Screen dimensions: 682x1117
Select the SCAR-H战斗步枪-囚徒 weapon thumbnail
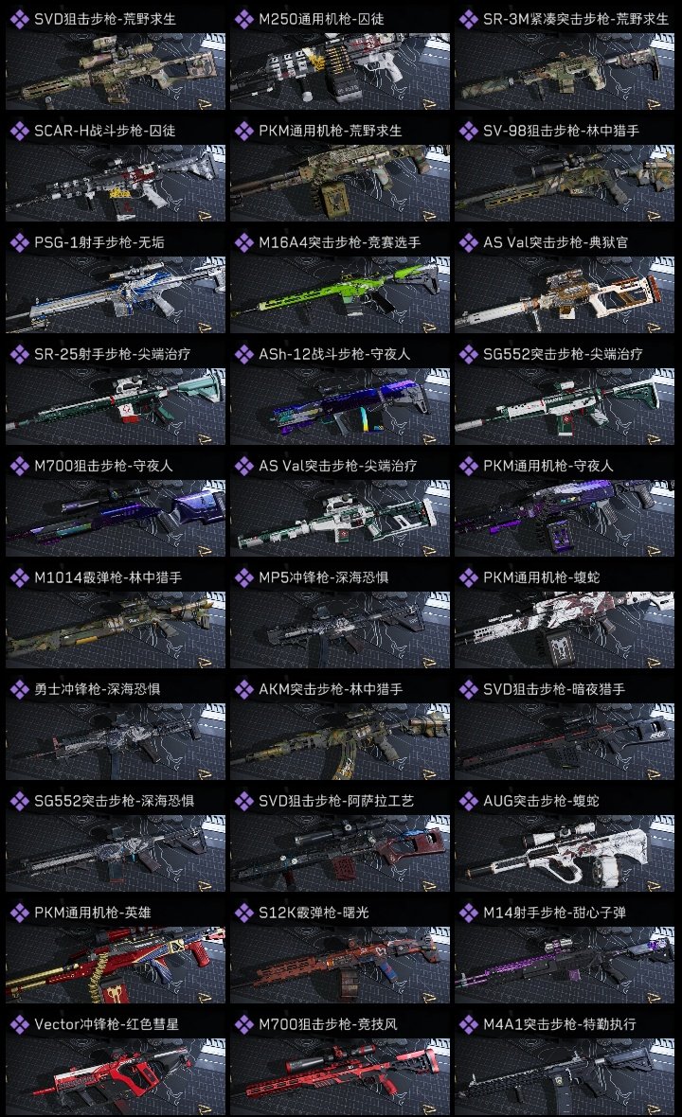click(116, 183)
